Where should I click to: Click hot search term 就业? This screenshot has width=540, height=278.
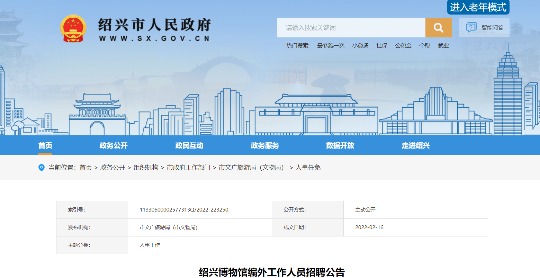point(443,46)
